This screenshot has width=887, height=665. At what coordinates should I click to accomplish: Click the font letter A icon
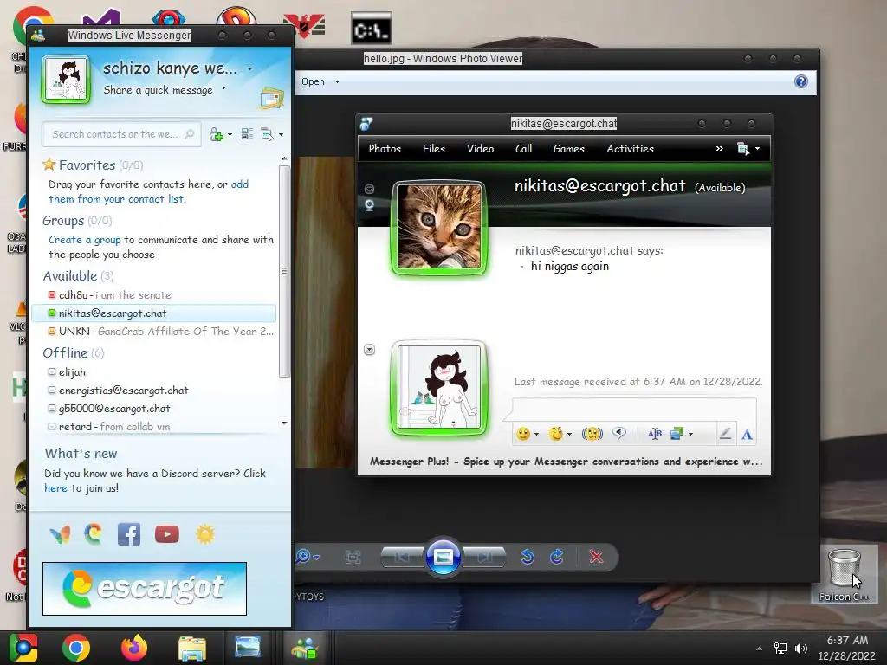click(747, 435)
